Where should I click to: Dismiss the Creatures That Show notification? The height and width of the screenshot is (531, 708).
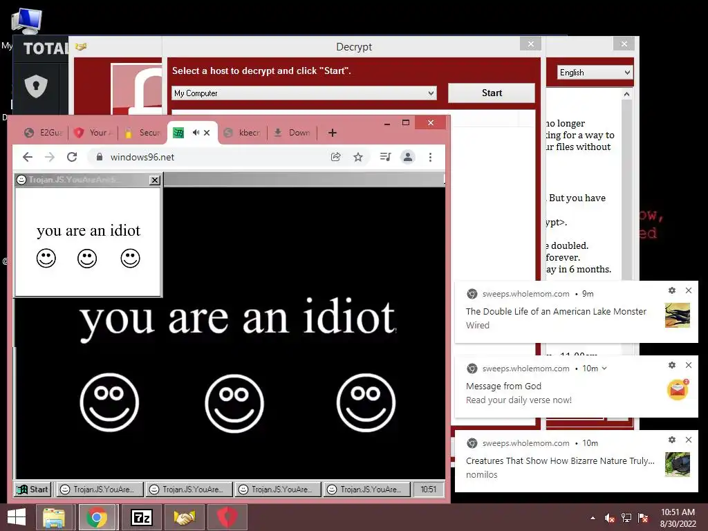(688, 440)
